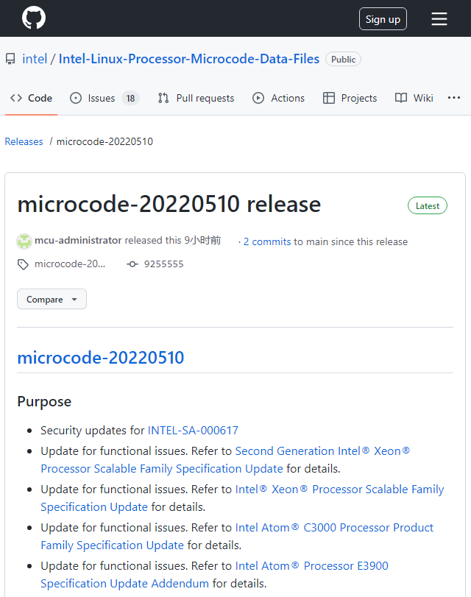Open the Pull requests tab
Screen dimensions: 471x597
coord(196,98)
